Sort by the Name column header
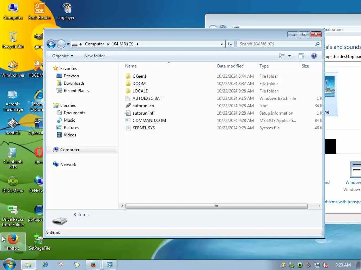 tap(131, 66)
